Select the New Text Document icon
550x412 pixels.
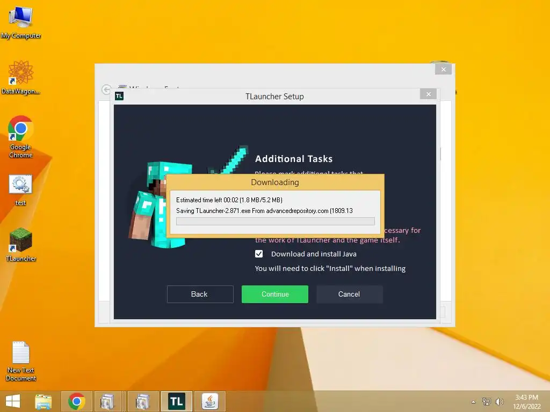tap(21, 361)
